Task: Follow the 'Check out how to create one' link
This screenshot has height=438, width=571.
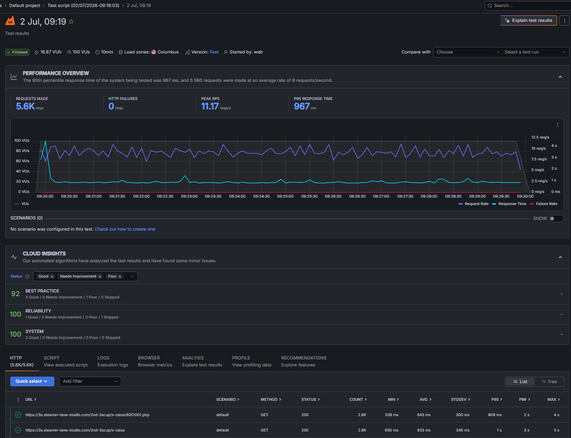Action: click(125, 229)
